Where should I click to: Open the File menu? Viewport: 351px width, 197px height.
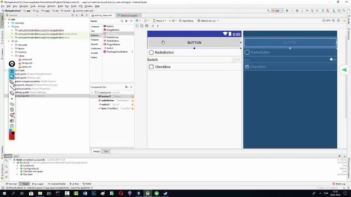click(x=3, y=6)
